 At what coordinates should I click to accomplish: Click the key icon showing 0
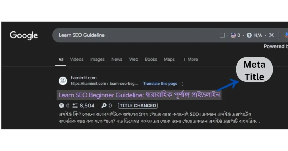click(104, 106)
